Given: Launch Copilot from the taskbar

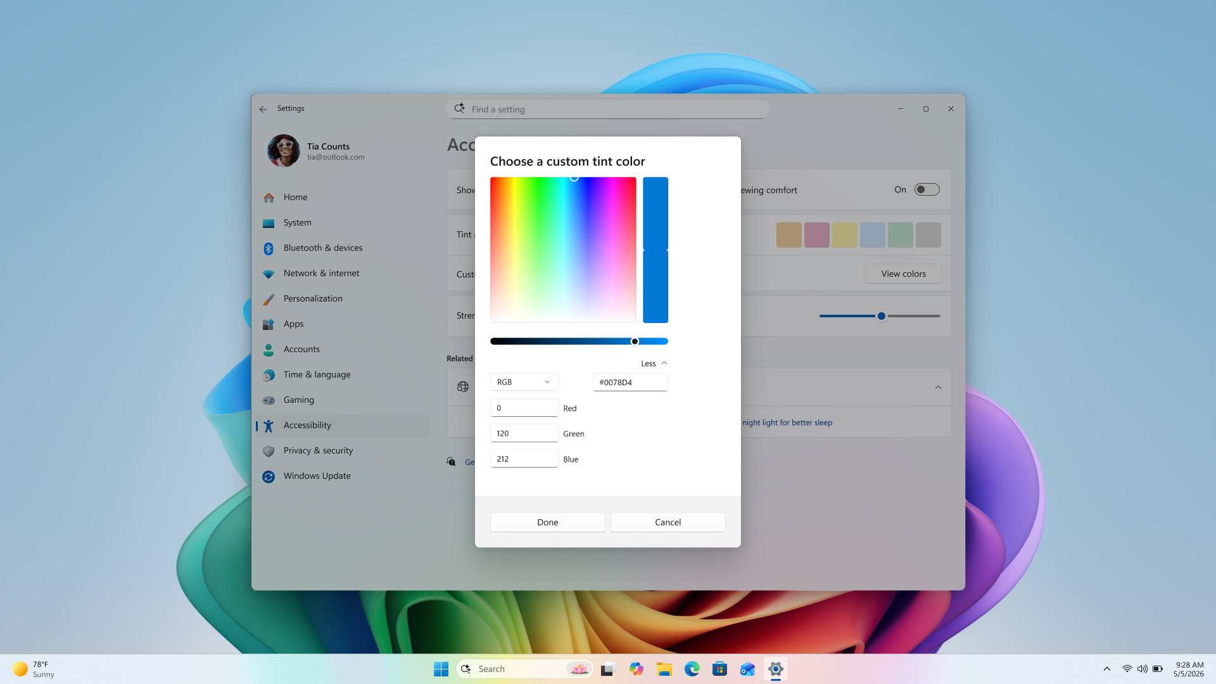Looking at the screenshot, I should (x=636, y=669).
